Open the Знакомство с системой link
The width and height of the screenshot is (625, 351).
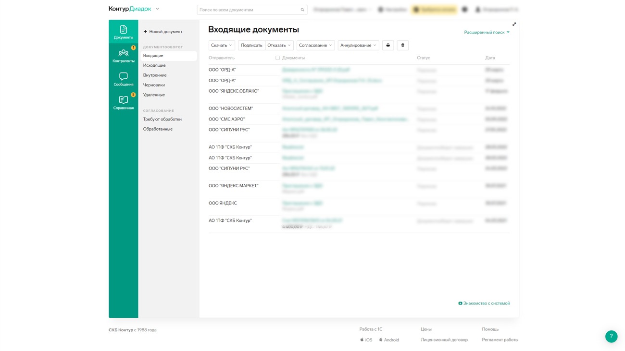tap(484, 303)
